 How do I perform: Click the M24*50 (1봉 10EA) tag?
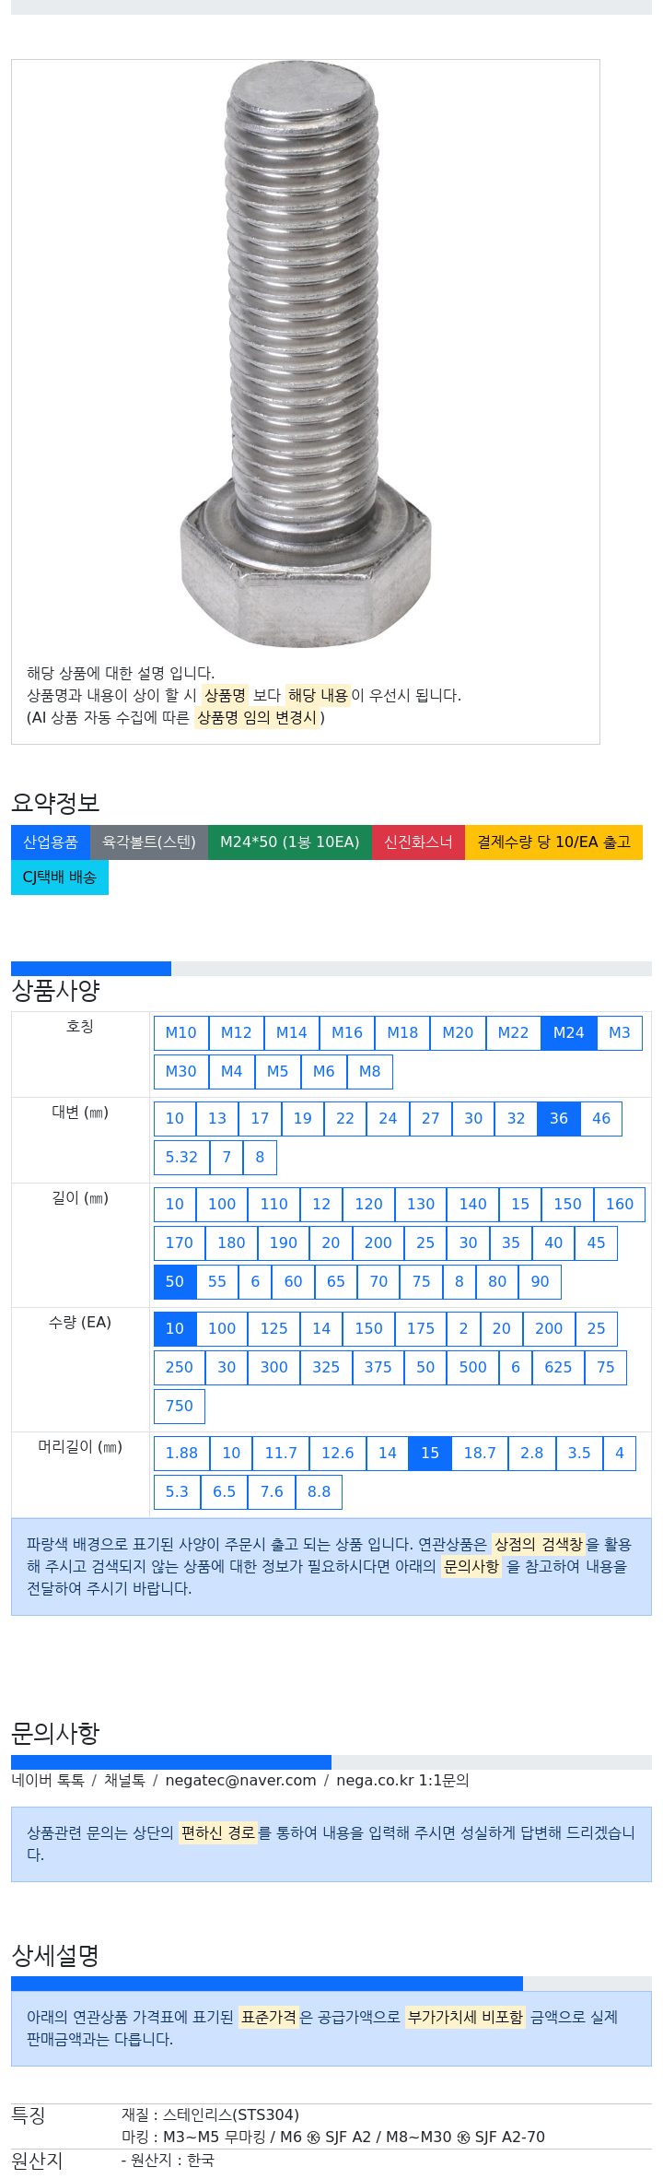click(289, 842)
